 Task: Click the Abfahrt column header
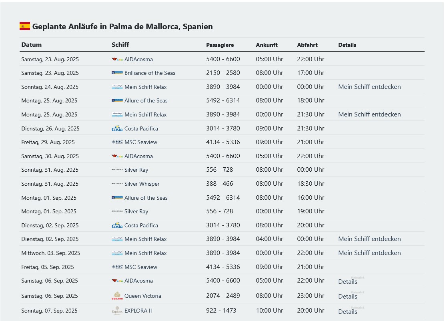(x=307, y=45)
